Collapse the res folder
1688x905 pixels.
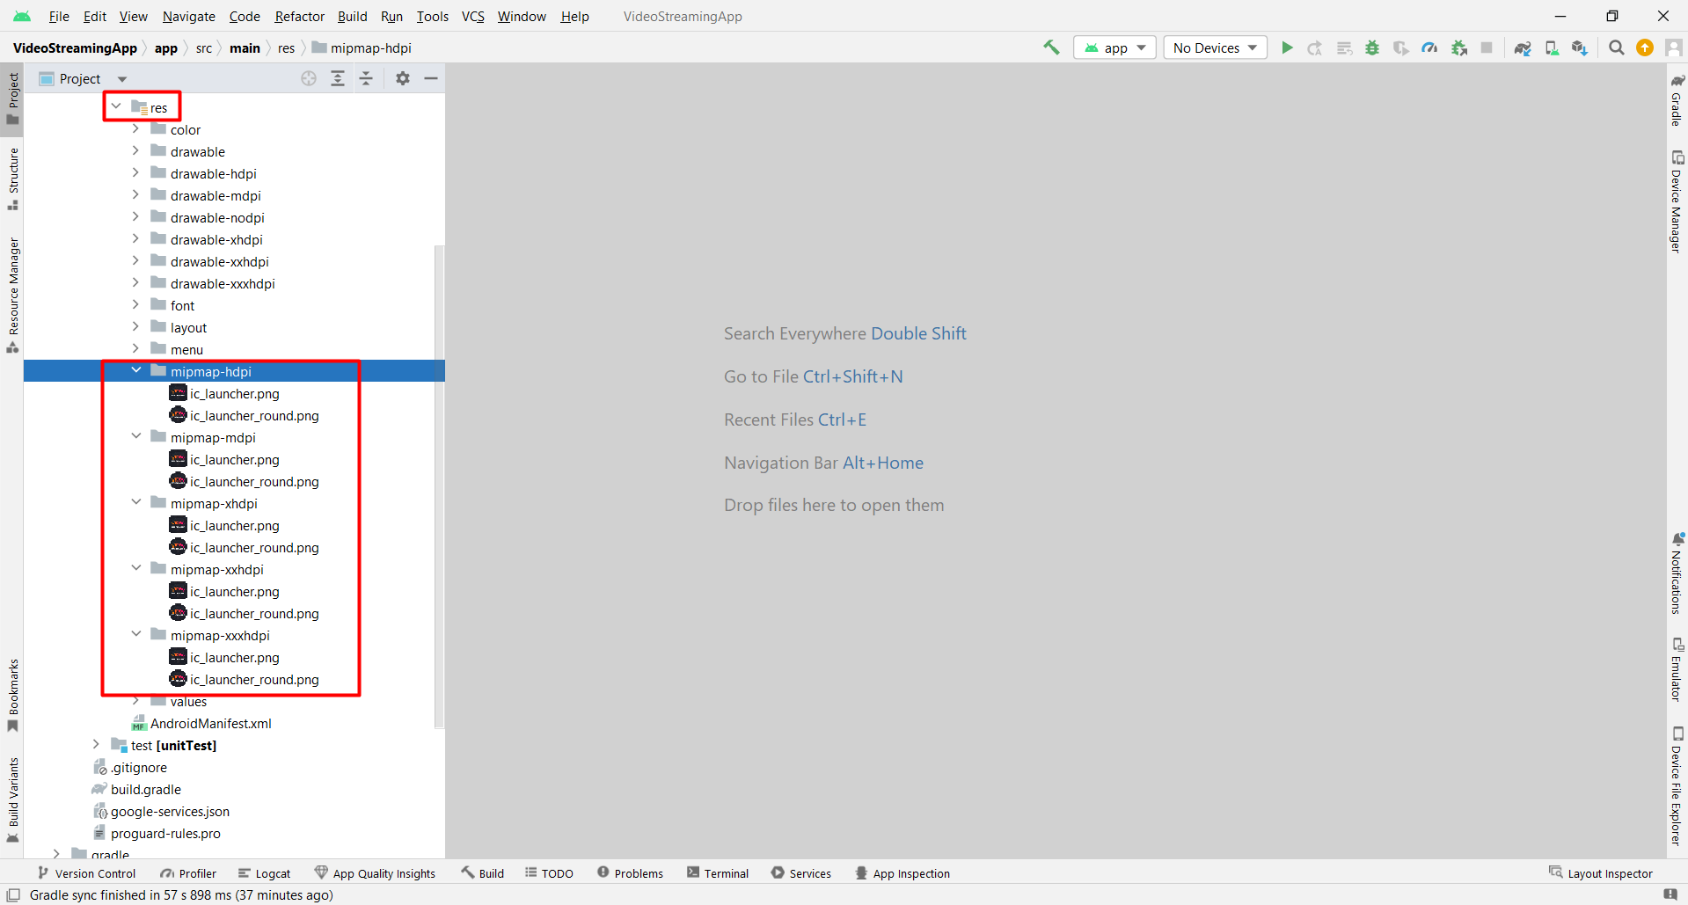coord(116,107)
